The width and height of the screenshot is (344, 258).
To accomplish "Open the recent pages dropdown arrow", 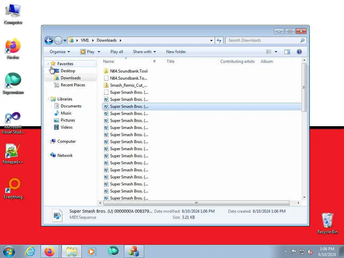I will (x=65, y=41).
